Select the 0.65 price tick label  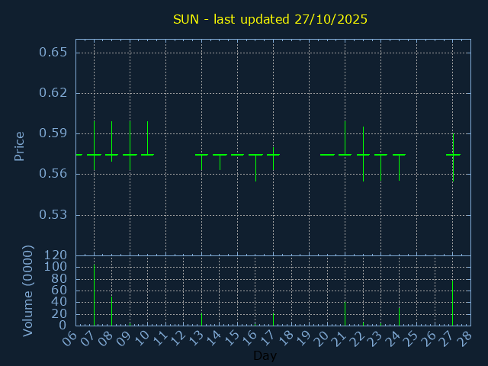[53, 53]
